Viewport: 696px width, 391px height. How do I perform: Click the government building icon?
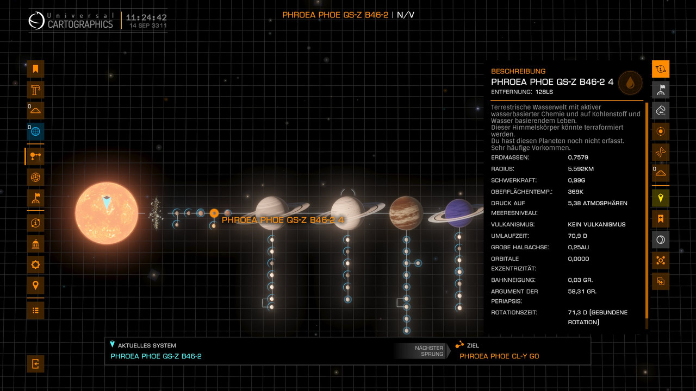click(x=35, y=244)
